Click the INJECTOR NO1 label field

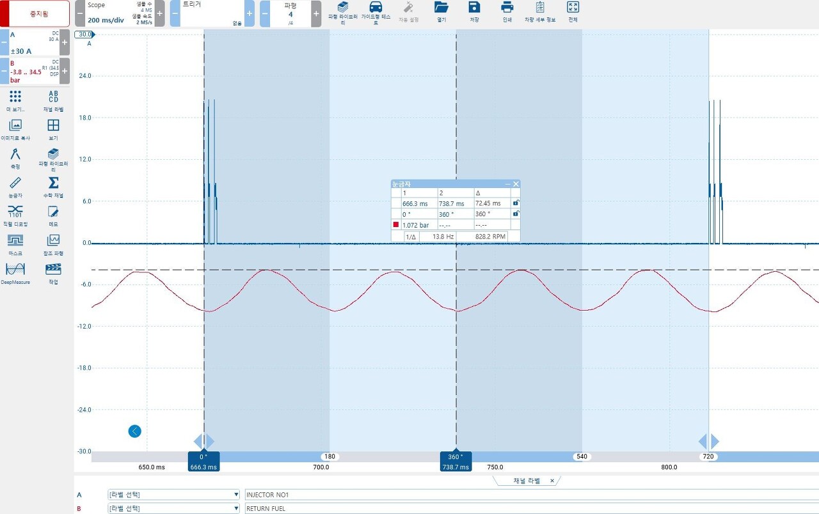pyautogui.click(x=531, y=494)
